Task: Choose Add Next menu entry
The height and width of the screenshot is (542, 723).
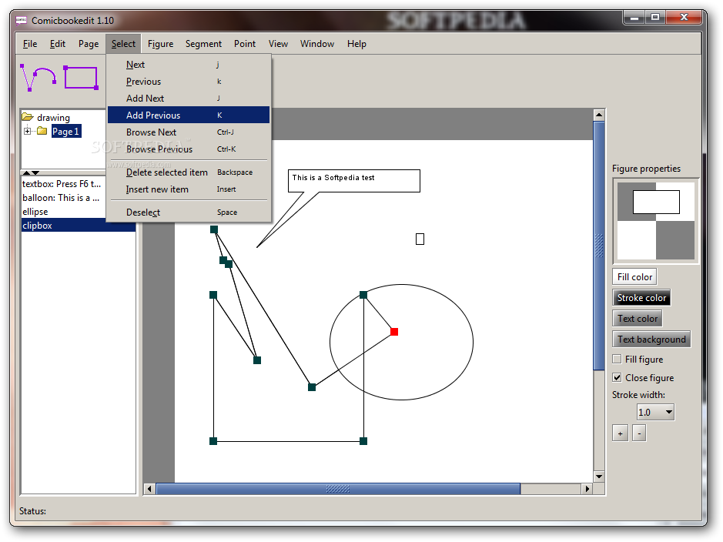Action: [x=189, y=99]
